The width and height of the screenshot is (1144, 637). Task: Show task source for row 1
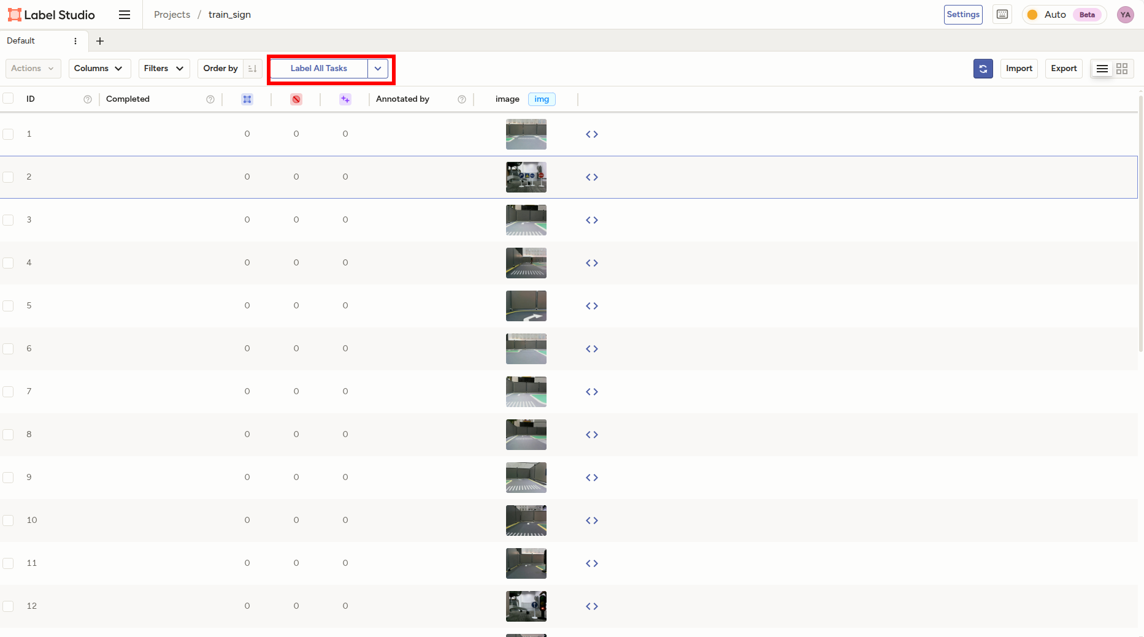[x=591, y=134]
